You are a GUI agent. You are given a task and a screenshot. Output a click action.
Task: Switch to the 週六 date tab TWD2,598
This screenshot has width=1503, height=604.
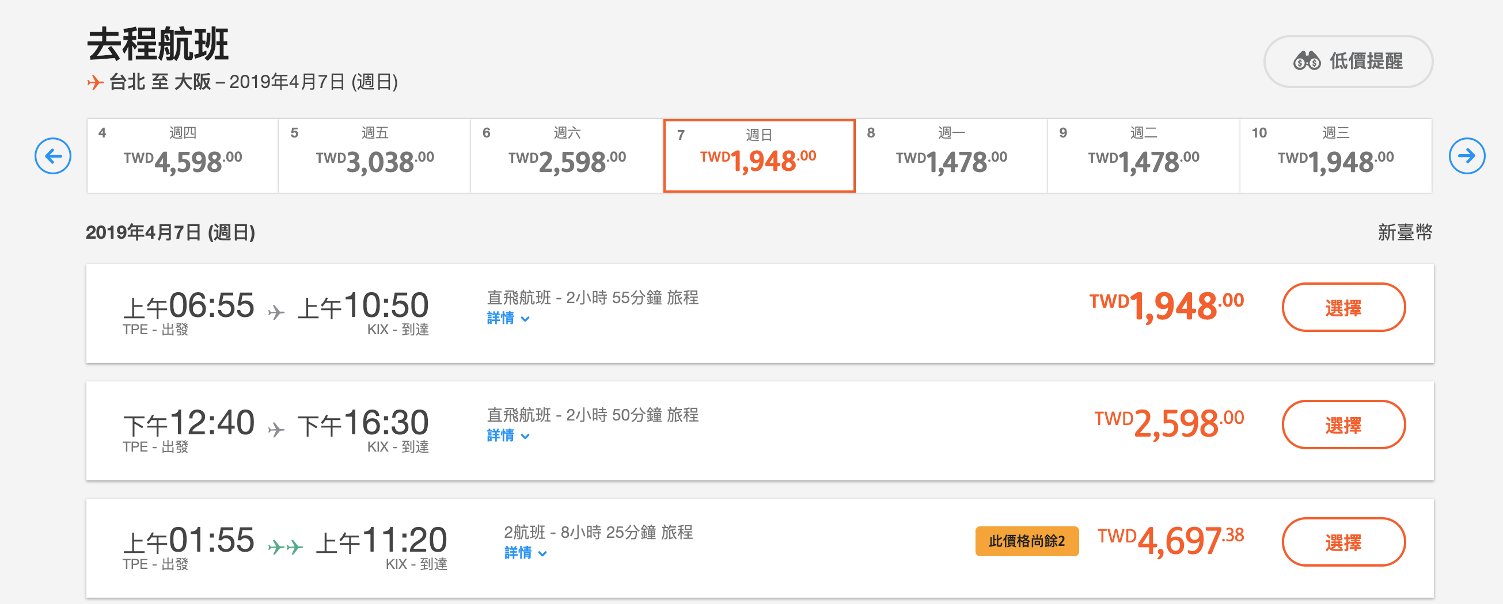[x=567, y=156]
